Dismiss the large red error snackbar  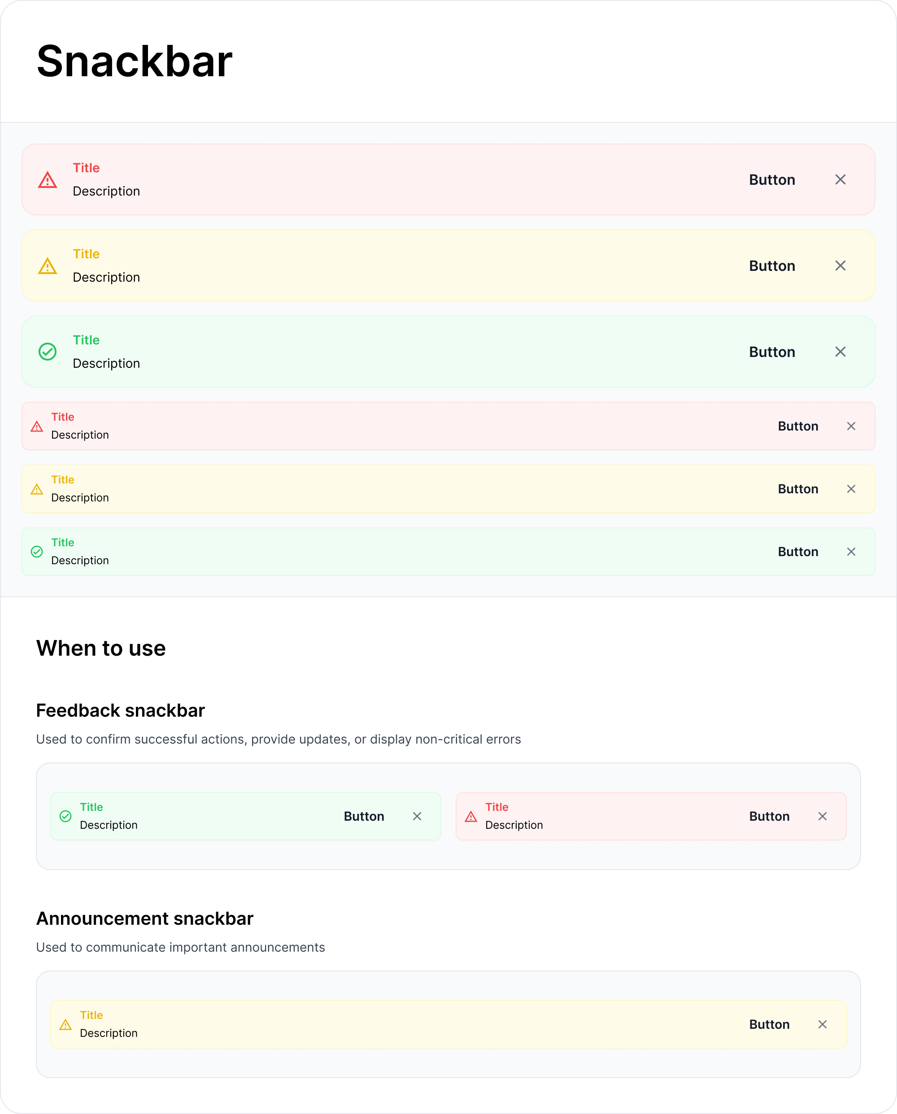pyautogui.click(x=840, y=180)
